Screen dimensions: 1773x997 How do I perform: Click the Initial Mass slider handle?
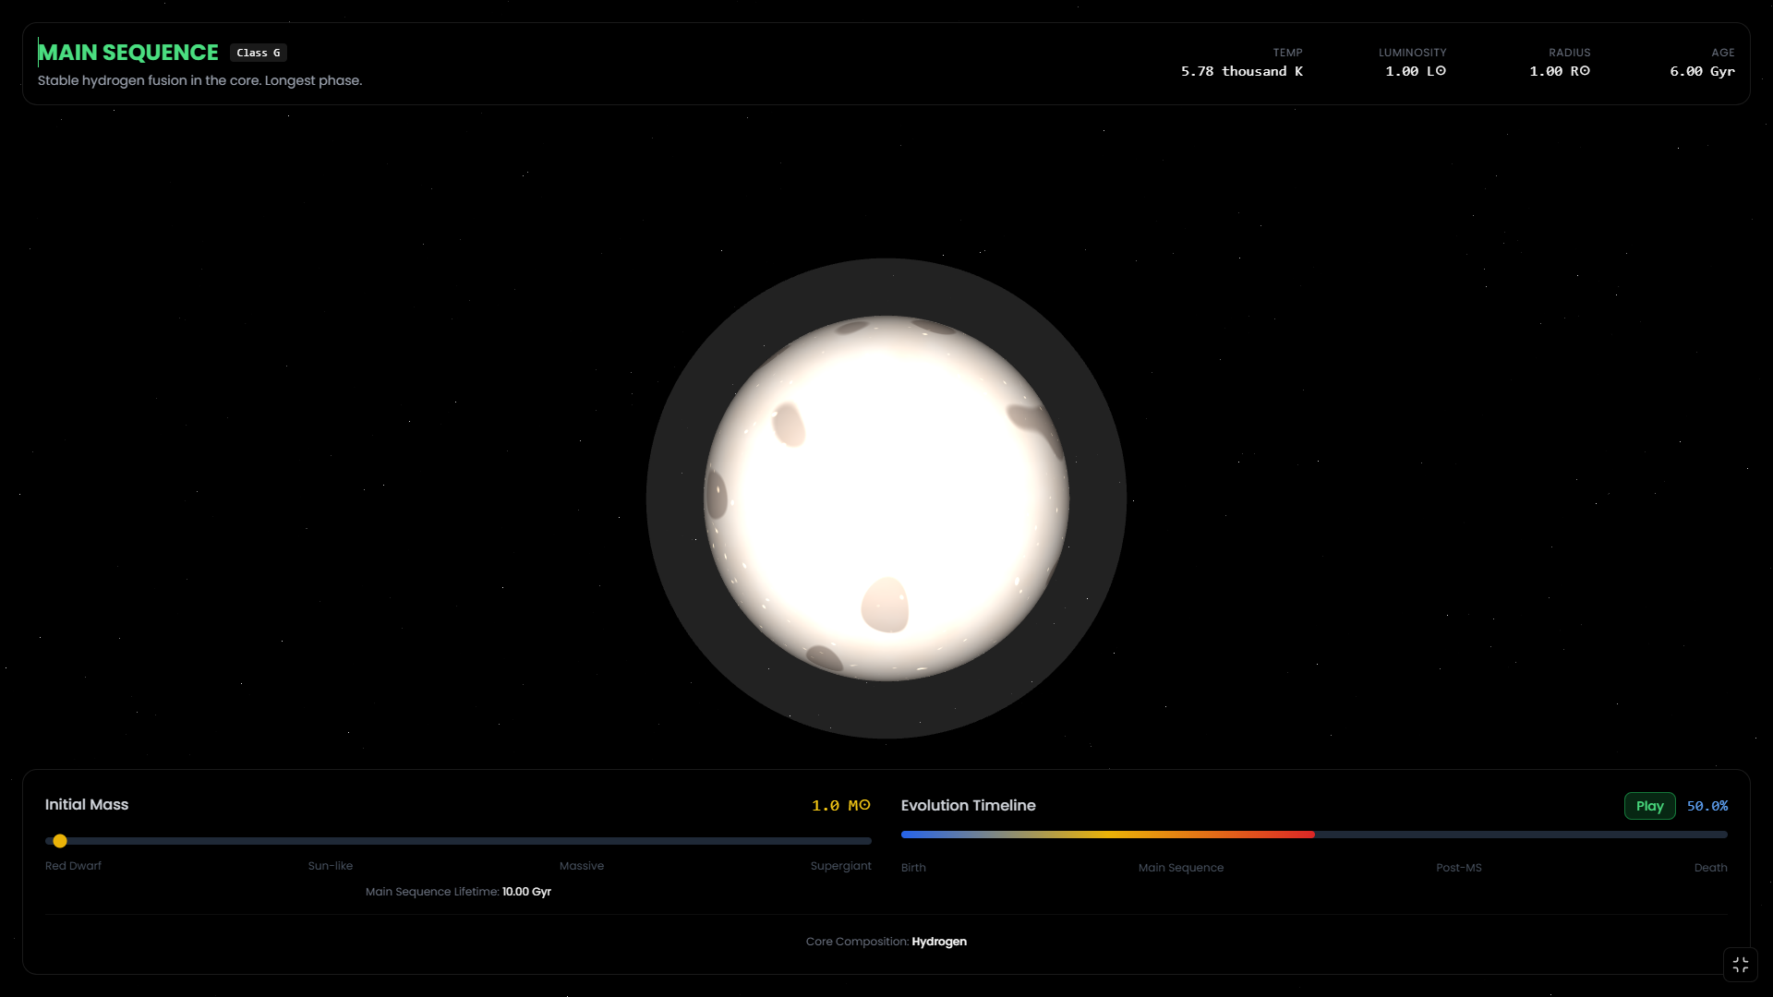[x=60, y=841]
